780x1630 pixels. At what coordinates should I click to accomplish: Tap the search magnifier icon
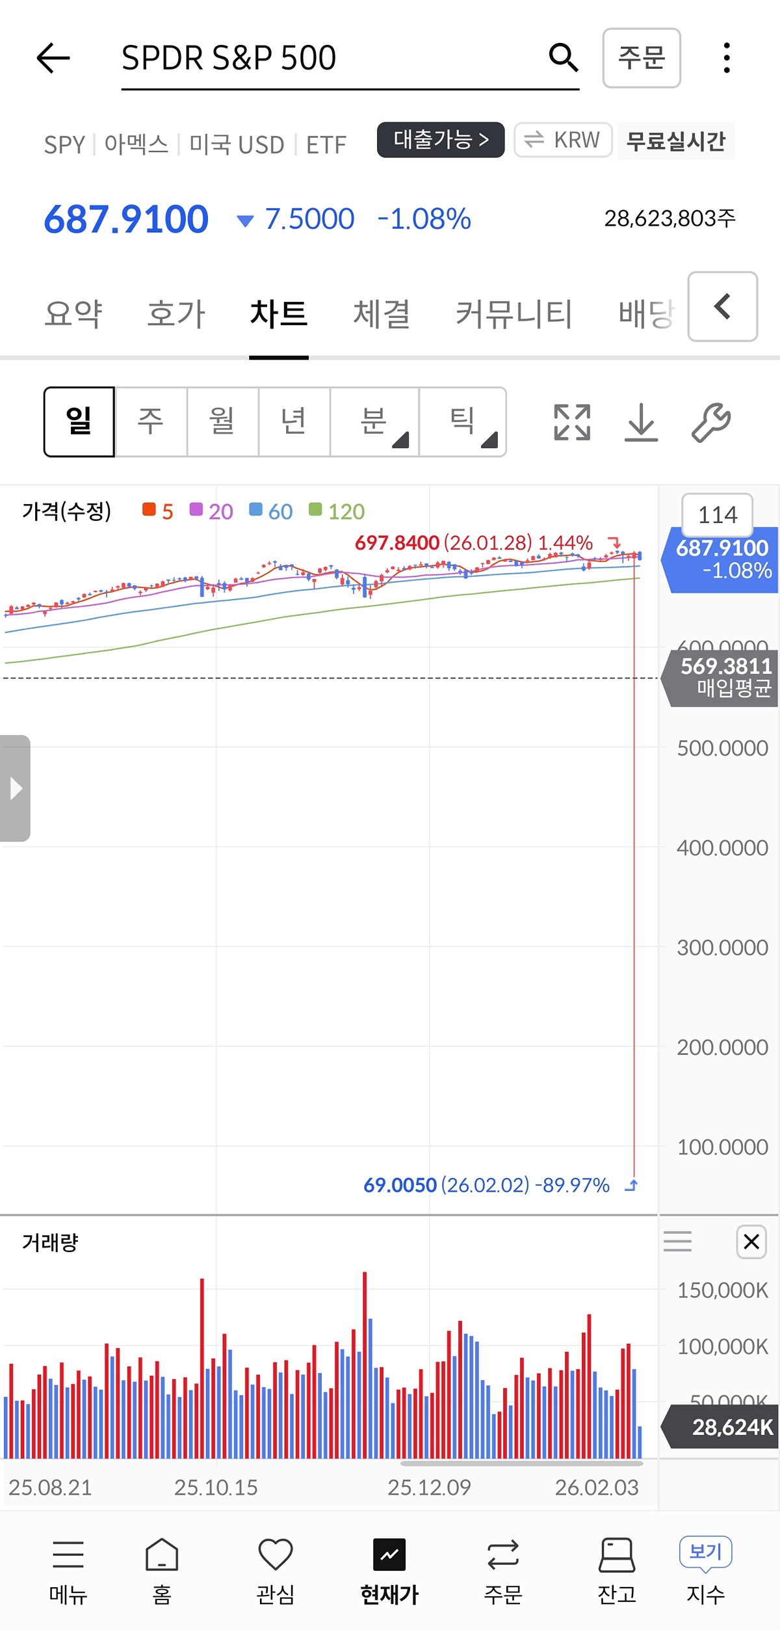click(563, 58)
